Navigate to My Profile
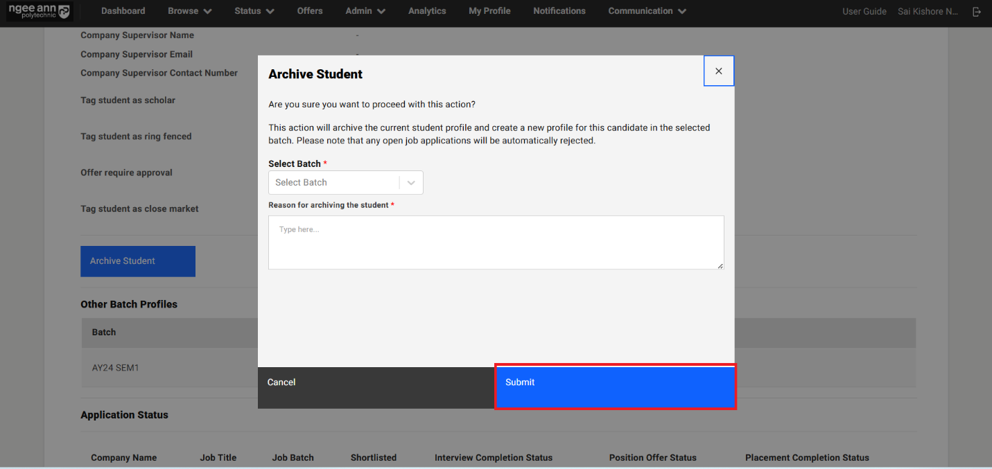The image size is (992, 469). 489,11
